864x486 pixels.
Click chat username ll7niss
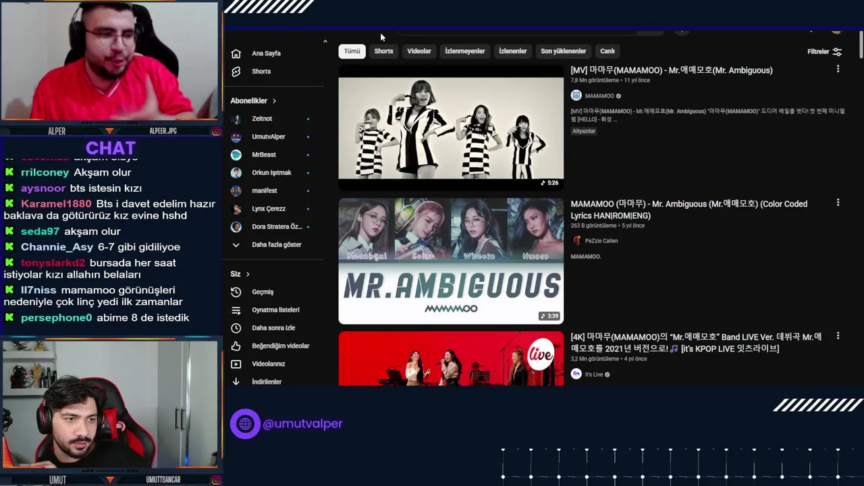click(x=38, y=290)
